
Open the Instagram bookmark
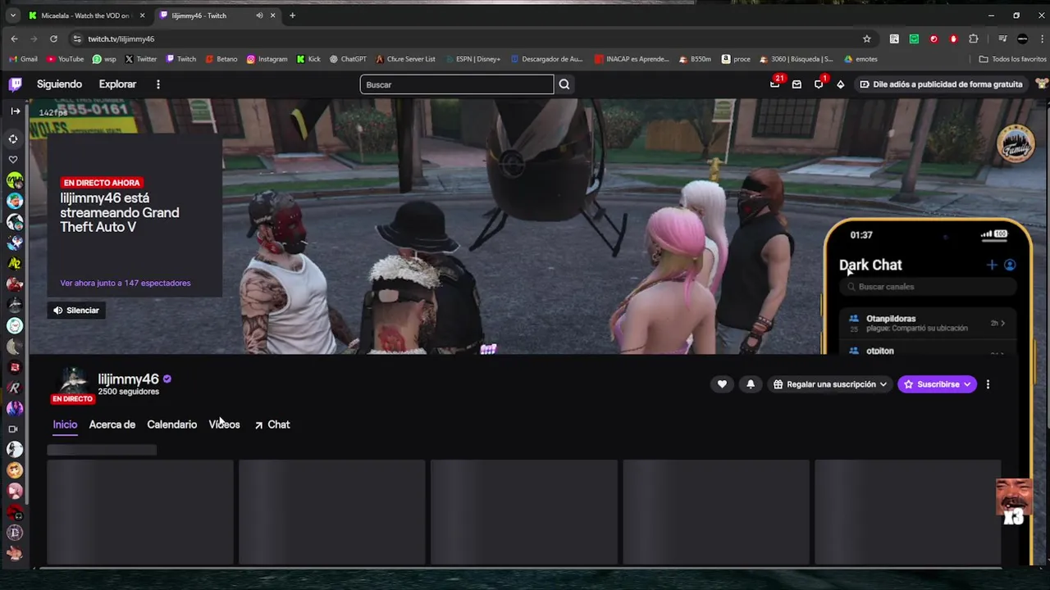coord(267,59)
